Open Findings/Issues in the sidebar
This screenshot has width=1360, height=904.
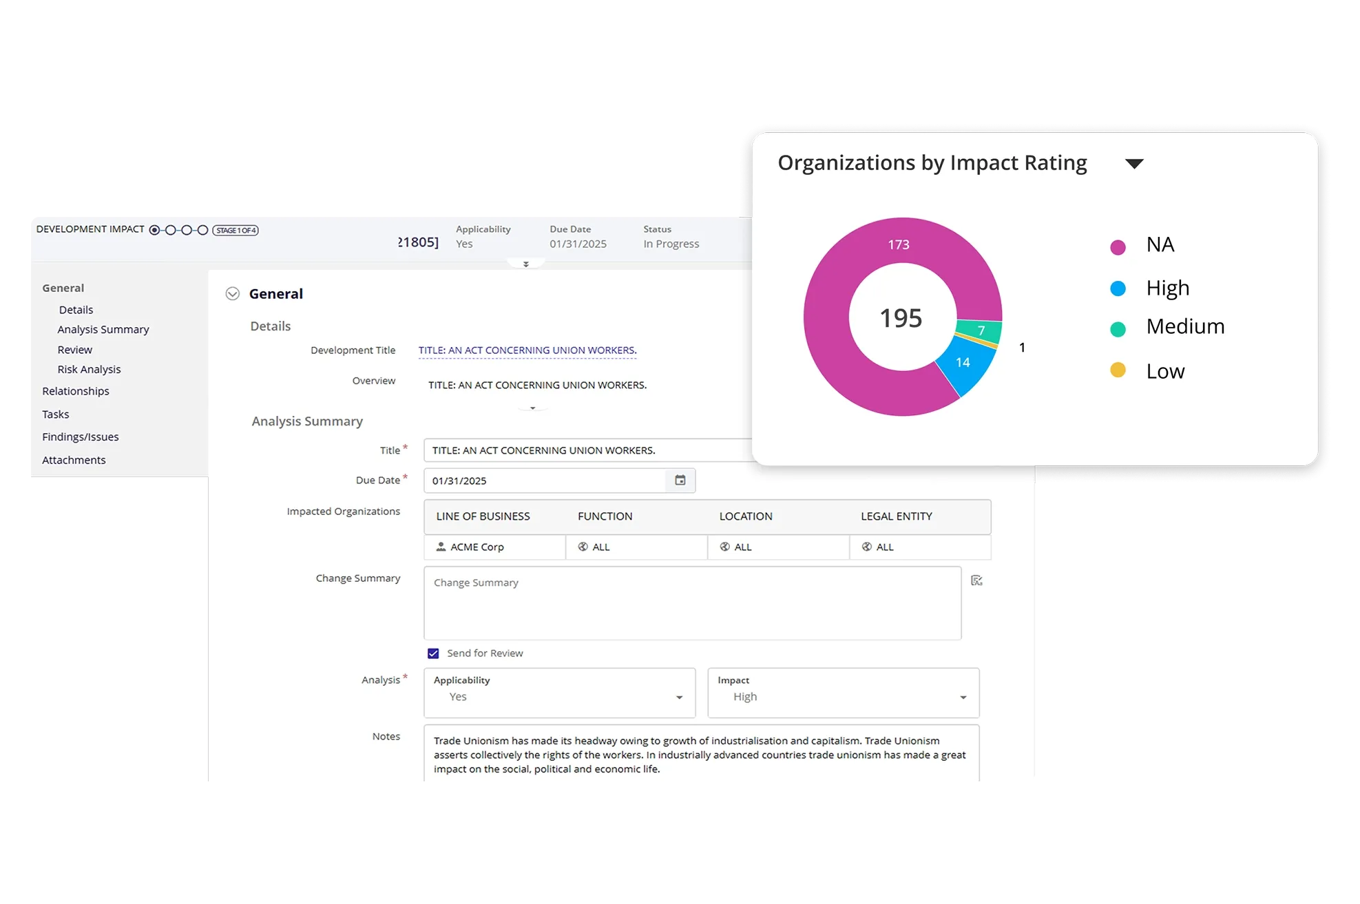click(x=81, y=437)
